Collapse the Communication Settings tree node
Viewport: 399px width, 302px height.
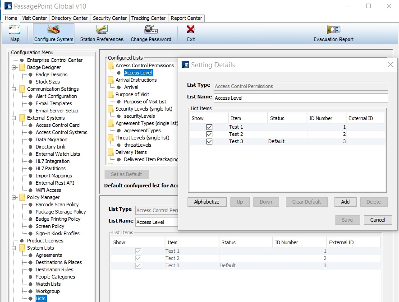click(14, 89)
